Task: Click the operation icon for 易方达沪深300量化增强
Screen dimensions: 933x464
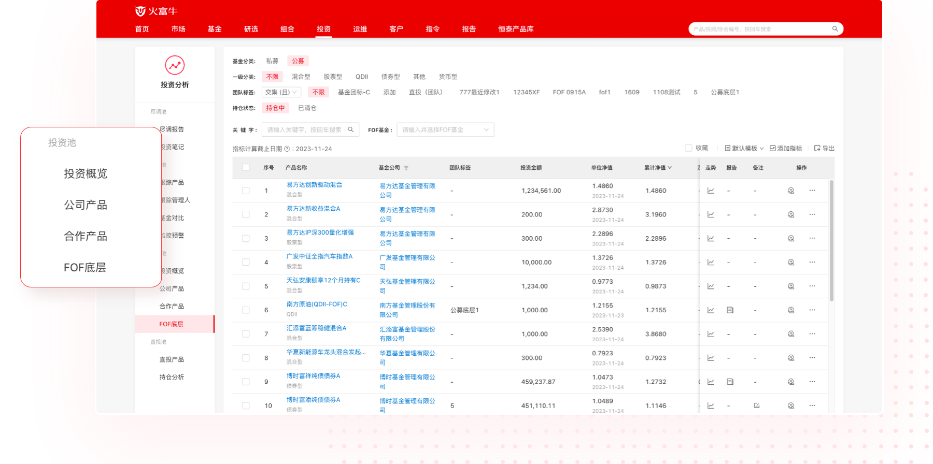Action: 791,238
